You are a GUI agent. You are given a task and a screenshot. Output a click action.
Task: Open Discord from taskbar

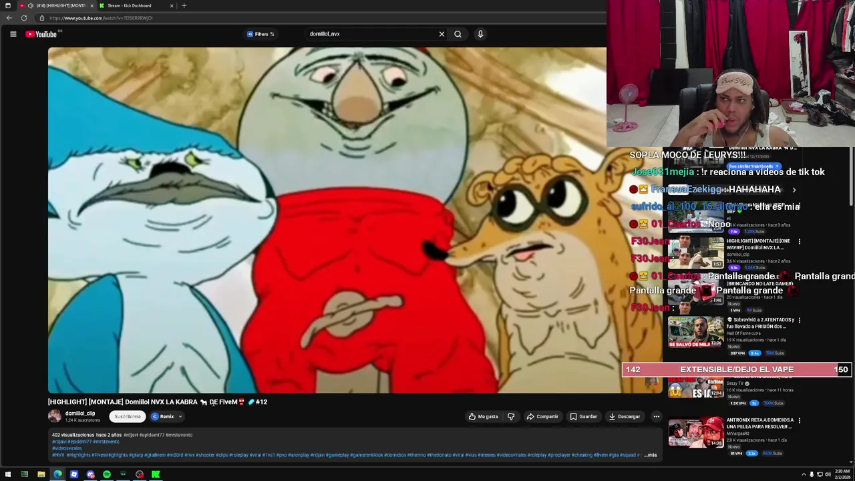[90, 474]
